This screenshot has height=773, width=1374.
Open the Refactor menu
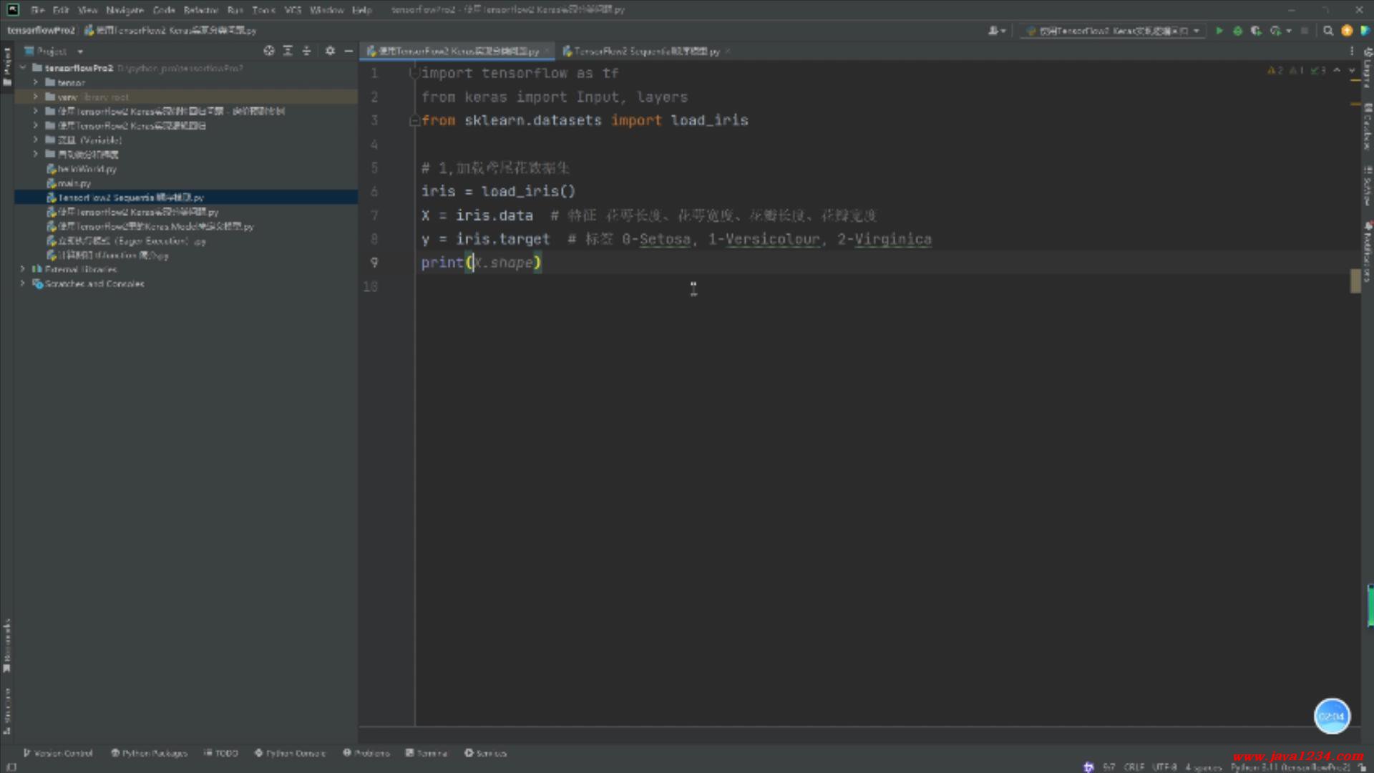coord(200,10)
